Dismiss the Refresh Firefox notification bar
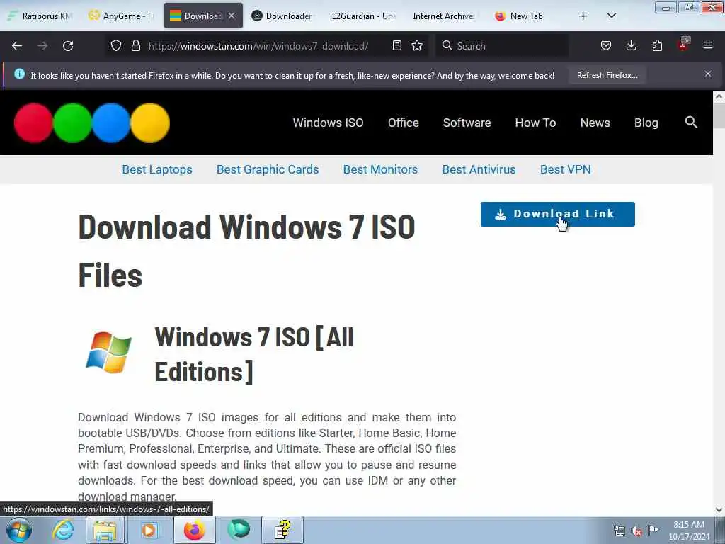 click(708, 74)
